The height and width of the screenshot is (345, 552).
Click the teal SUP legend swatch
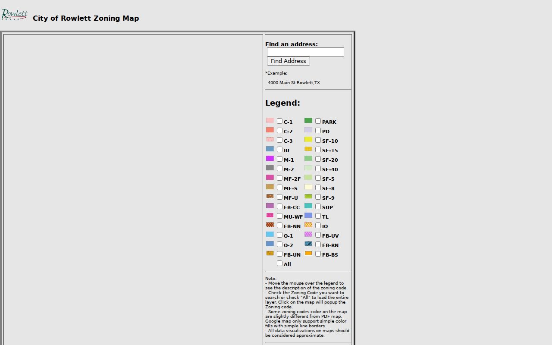(x=308, y=206)
